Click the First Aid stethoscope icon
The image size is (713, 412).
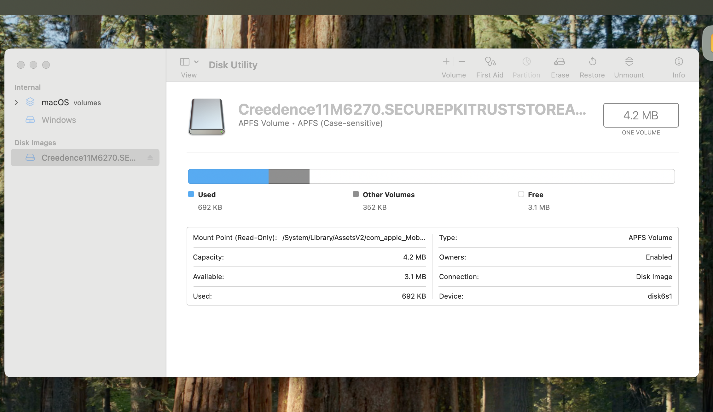490,61
